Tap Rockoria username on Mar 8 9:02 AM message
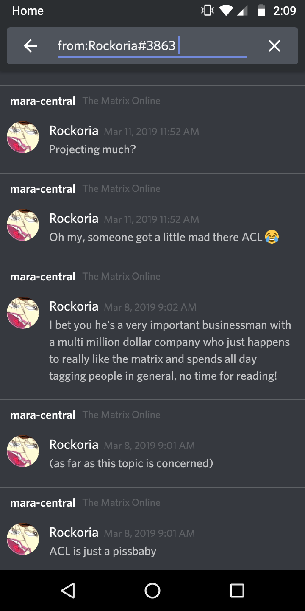 click(x=74, y=306)
